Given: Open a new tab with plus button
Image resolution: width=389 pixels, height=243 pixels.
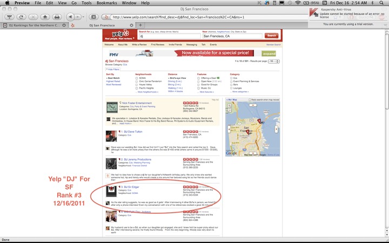Looking at the screenshot, I should [140, 25].
